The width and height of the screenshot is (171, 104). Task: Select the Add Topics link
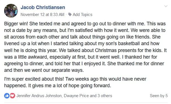click(82, 15)
